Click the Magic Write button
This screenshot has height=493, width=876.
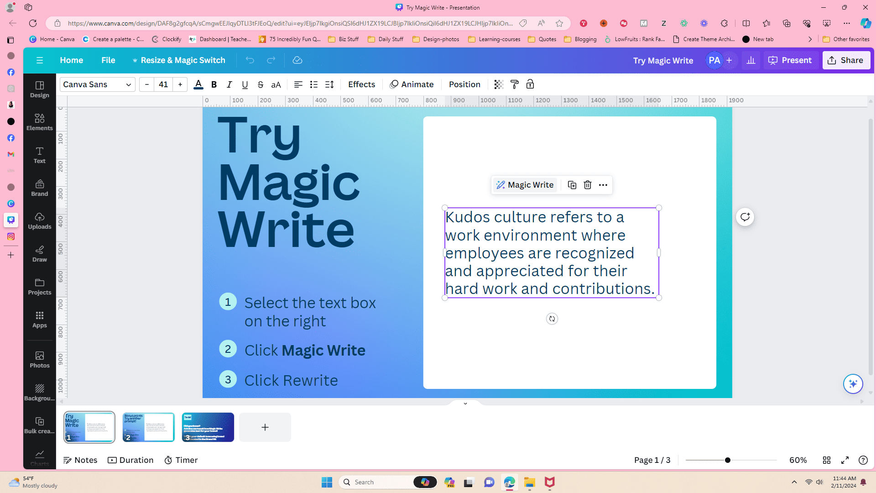point(525,185)
